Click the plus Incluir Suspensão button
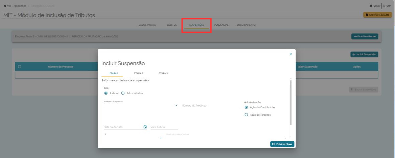The image size is (395, 158). pyautogui.click(x=364, y=54)
